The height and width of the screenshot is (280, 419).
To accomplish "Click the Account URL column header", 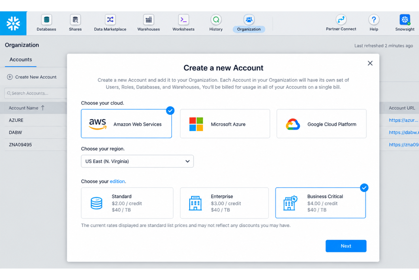I will pyautogui.click(x=402, y=108).
